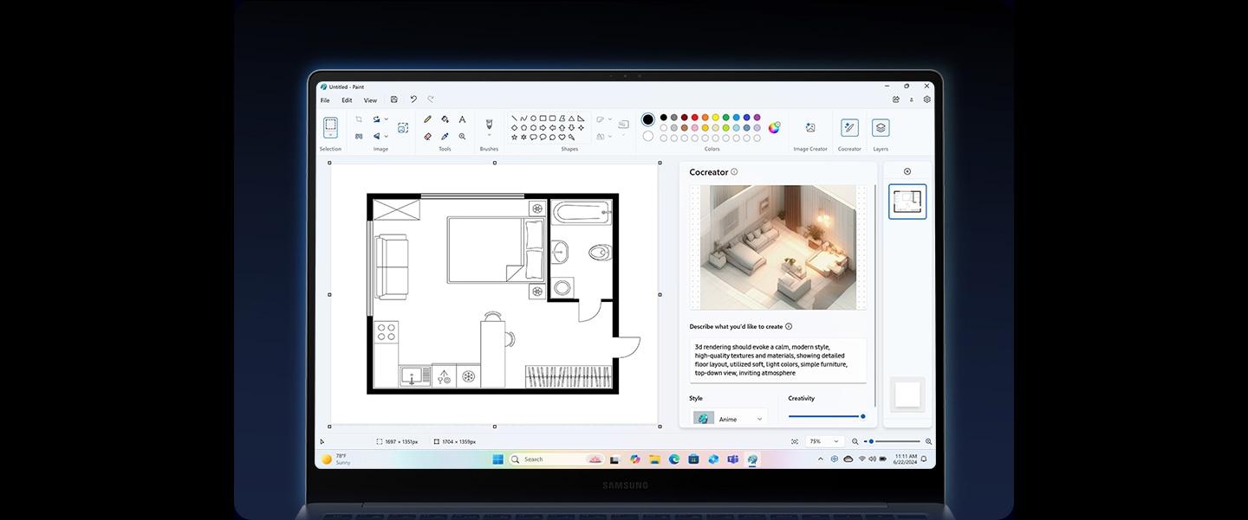Select the Magnifier tool
This screenshot has width=1248, height=520.
(x=462, y=136)
